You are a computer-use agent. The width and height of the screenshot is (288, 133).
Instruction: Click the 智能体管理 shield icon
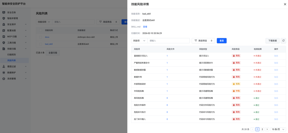click(x=4, y=18)
